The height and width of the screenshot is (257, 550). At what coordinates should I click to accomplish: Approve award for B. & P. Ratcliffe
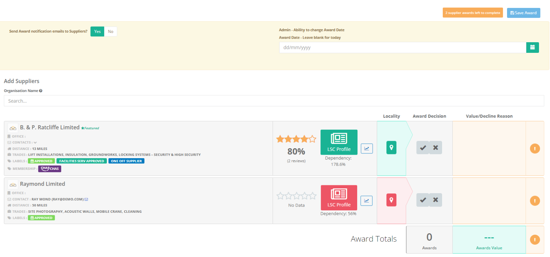click(x=423, y=148)
